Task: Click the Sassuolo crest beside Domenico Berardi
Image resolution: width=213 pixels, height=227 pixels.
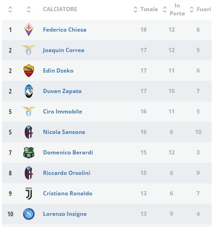Action: (x=29, y=153)
